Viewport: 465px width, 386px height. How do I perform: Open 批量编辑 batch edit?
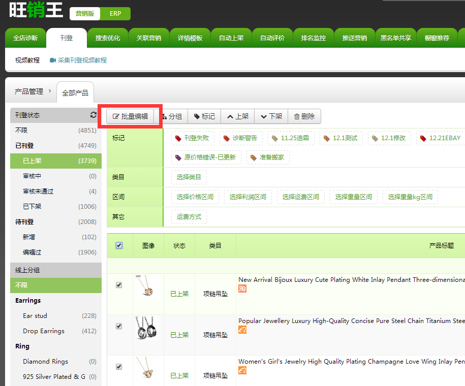coord(130,116)
